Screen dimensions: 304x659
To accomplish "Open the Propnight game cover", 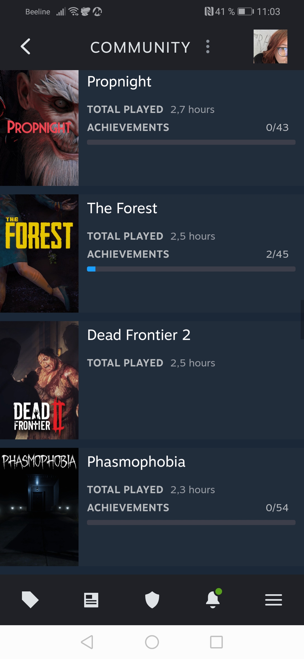I will point(39,128).
